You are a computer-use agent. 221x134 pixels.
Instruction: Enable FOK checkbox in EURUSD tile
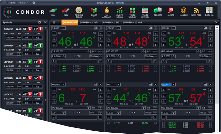(75, 56)
